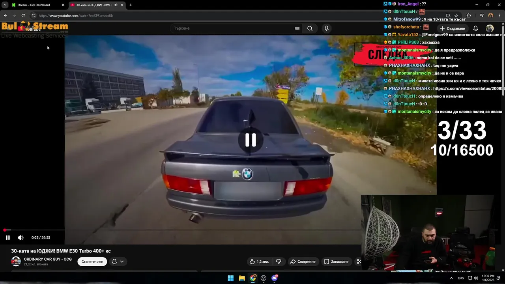Open the Chrome extensions puzzle icon

(469, 16)
